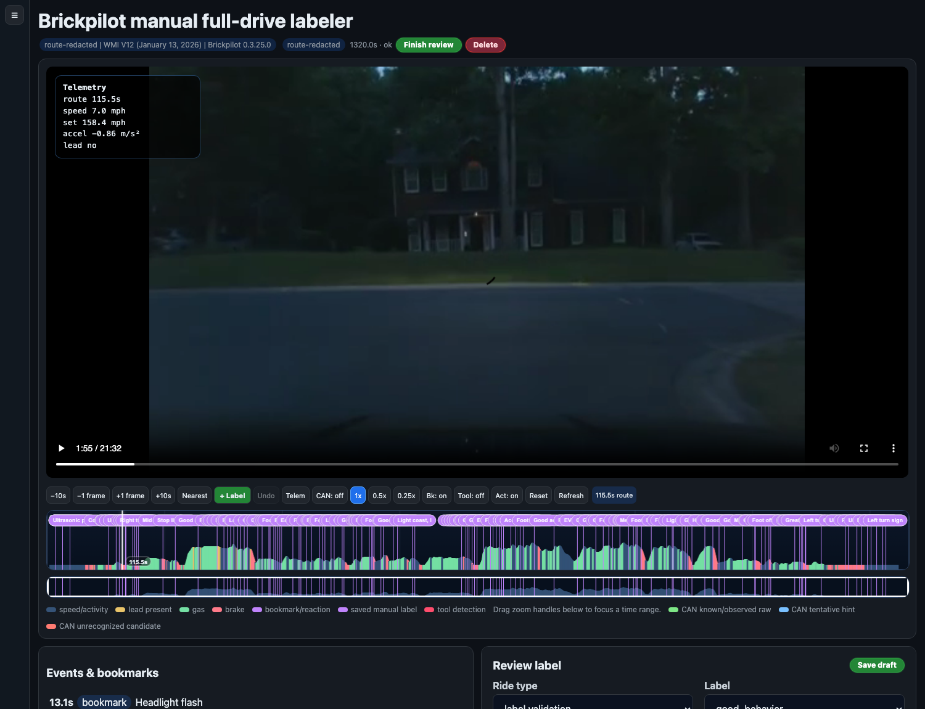This screenshot has width=925, height=709.
Task: Toggle Bk: on bookmarks
Action: pyautogui.click(x=437, y=496)
